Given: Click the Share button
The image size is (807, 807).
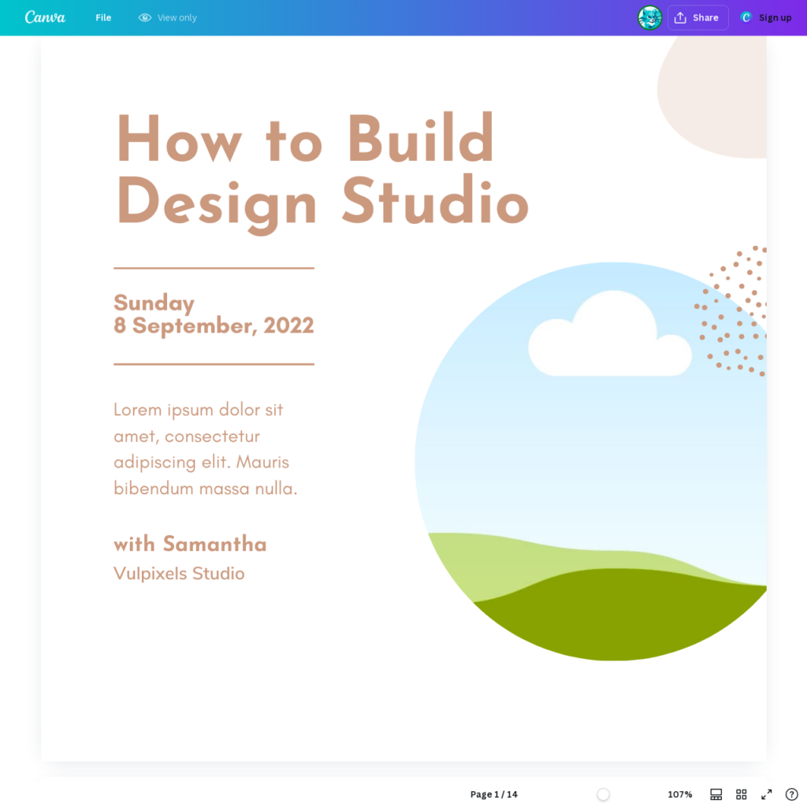Looking at the screenshot, I should 697,17.
